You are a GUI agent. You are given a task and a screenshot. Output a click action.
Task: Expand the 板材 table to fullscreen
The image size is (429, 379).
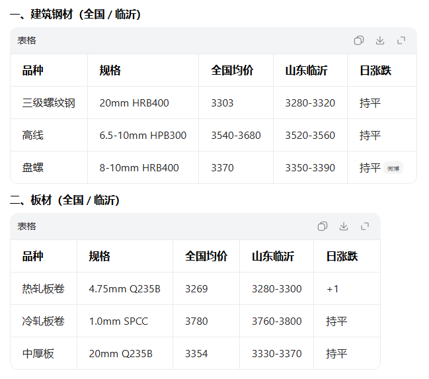point(365,226)
